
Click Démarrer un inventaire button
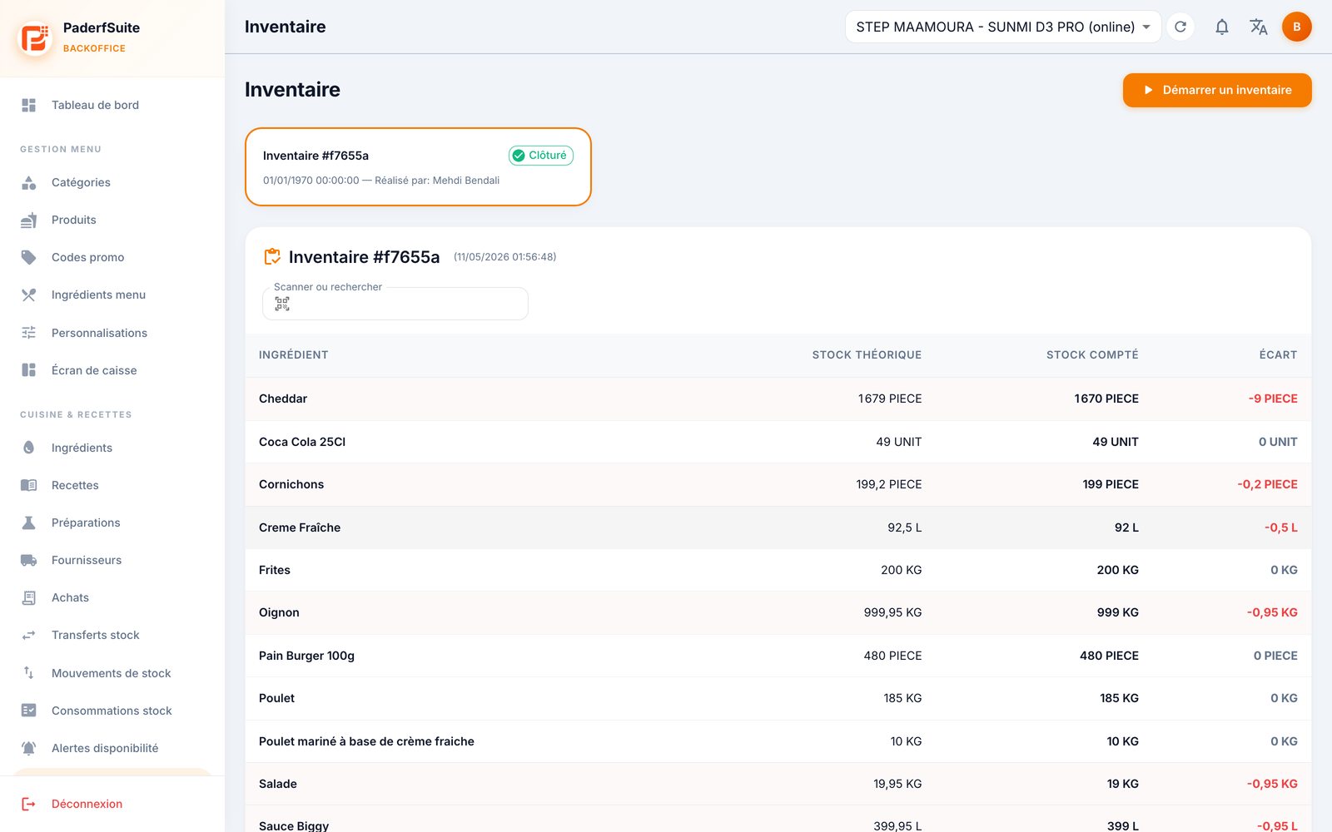coord(1217,90)
